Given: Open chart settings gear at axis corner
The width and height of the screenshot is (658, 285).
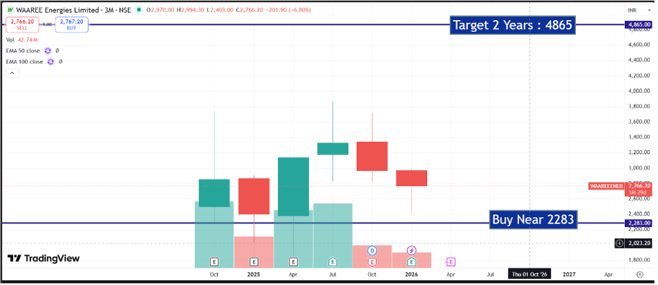Looking at the screenshot, I should [640, 275].
